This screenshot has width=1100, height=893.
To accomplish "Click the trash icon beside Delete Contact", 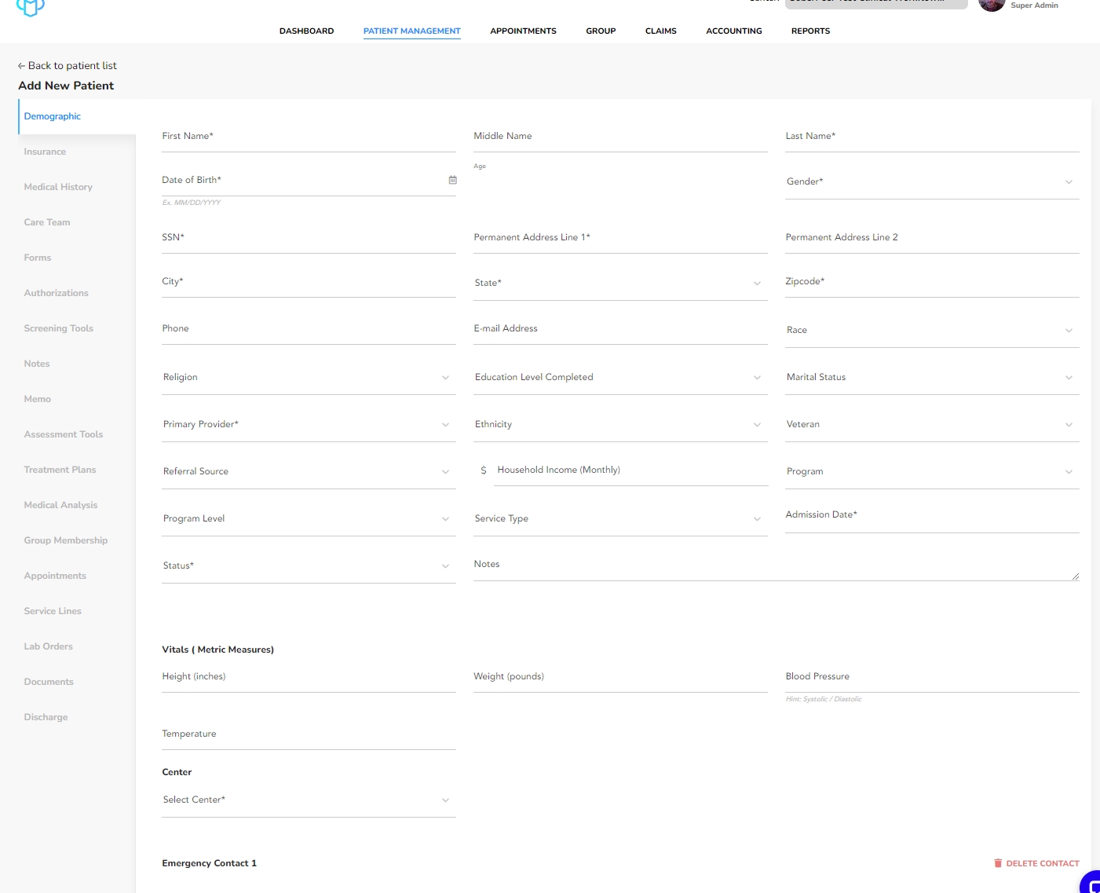I will (998, 863).
